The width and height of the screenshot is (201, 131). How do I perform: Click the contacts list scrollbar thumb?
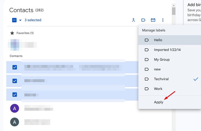pyautogui.click(x=173, y=11)
